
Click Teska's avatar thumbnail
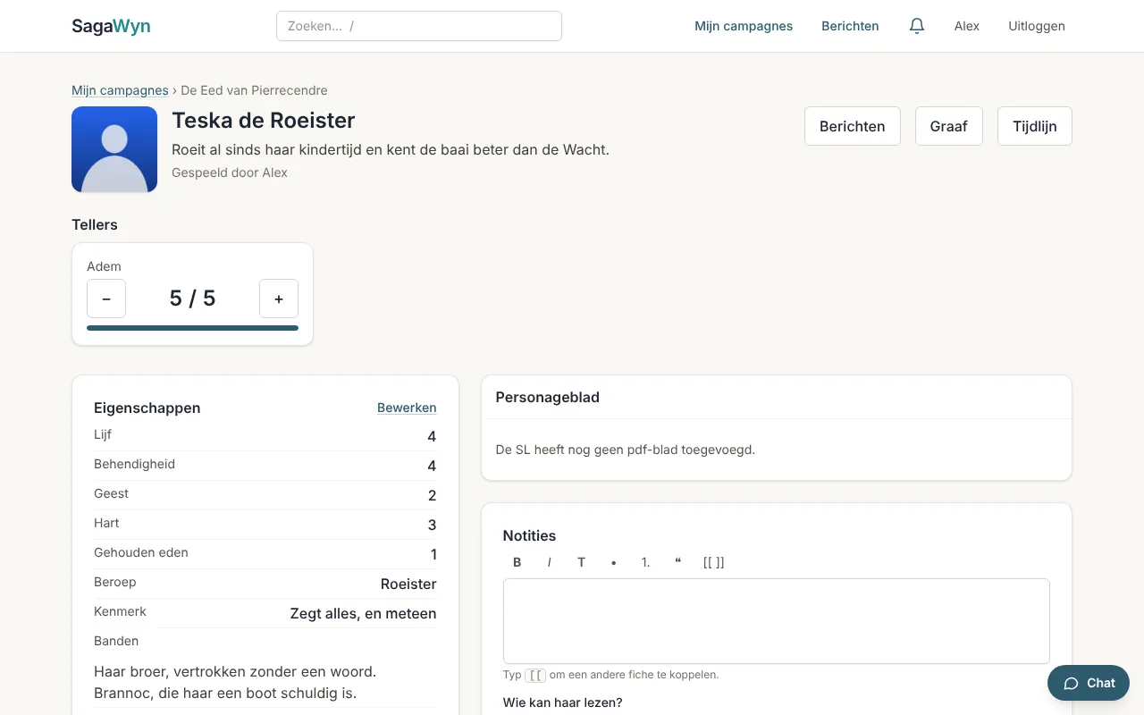click(114, 149)
